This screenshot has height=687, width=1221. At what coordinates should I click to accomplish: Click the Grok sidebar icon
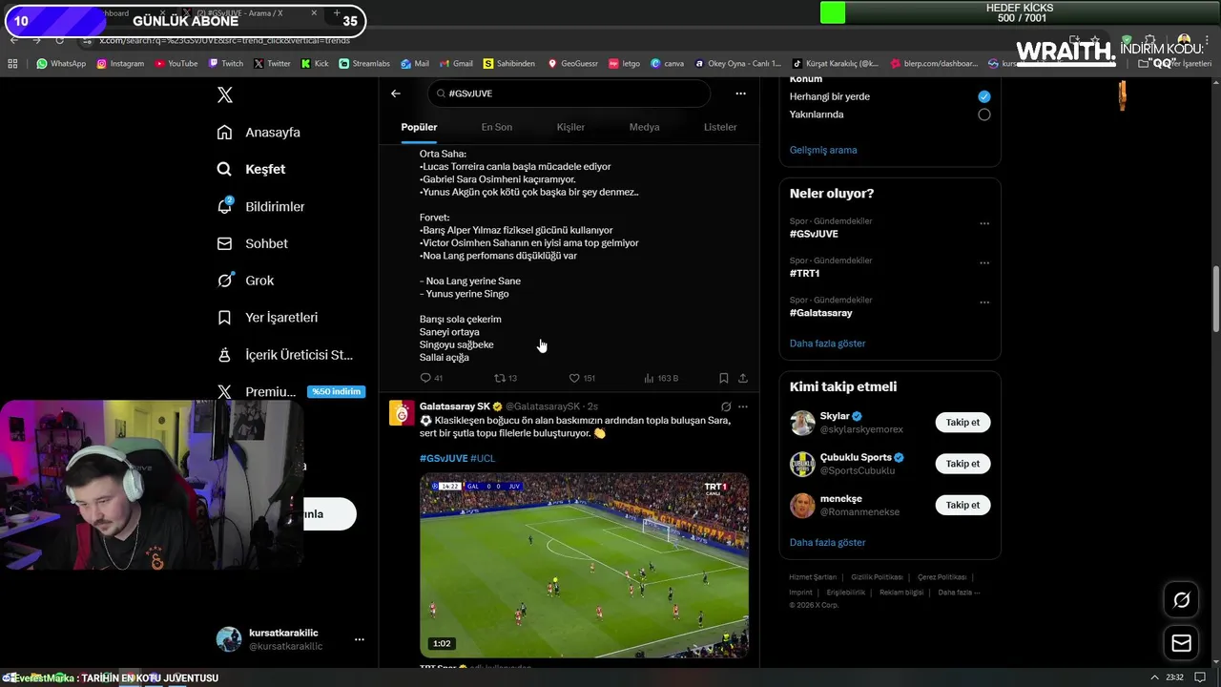click(224, 281)
